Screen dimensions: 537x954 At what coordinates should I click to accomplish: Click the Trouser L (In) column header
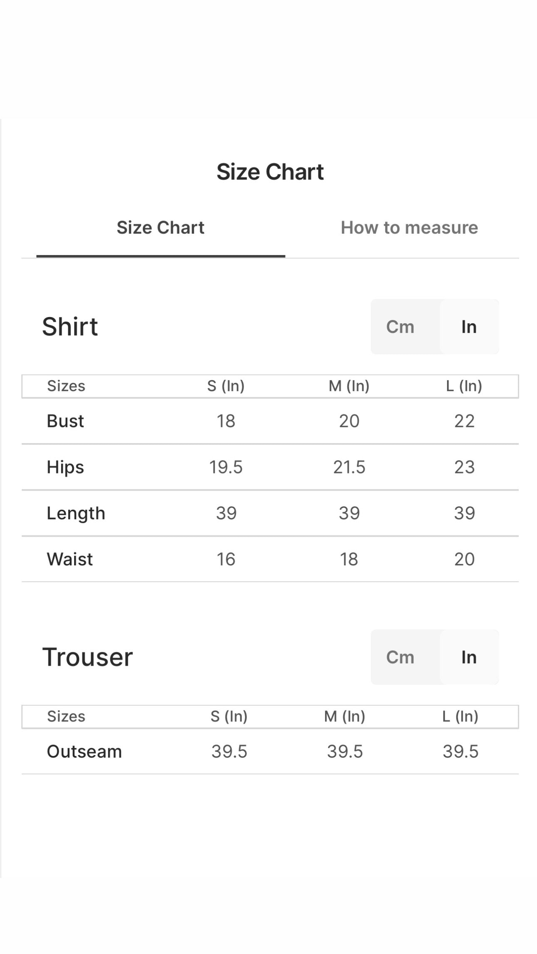click(x=460, y=716)
